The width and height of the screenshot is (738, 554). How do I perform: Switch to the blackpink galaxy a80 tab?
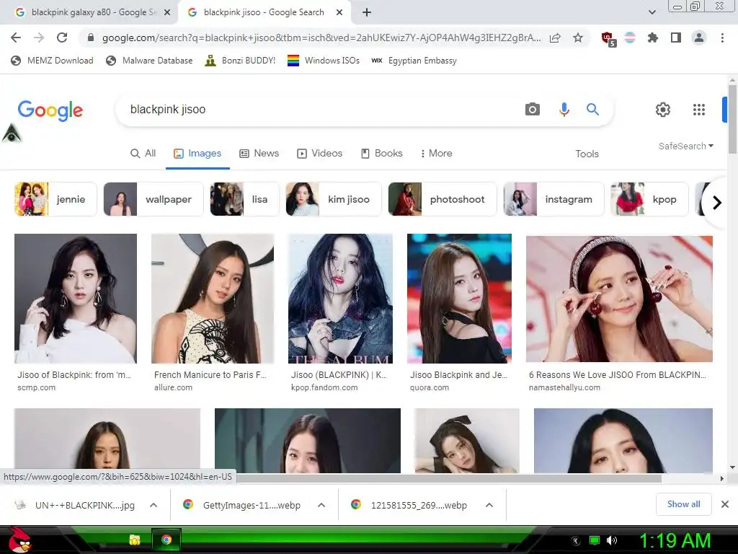click(89, 12)
